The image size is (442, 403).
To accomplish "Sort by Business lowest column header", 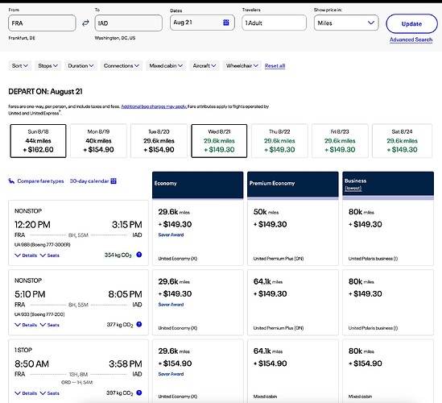I will [x=388, y=185].
